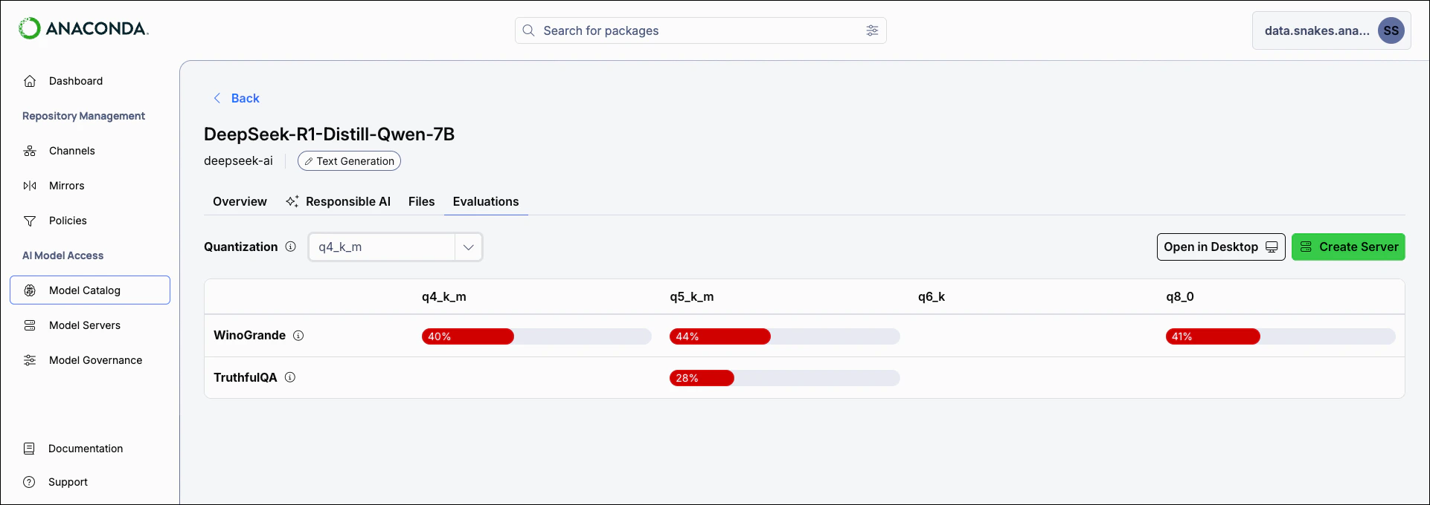The height and width of the screenshot is (505, 1430).
Task: Click the Documentation icon
Action: tap(29, 449)
